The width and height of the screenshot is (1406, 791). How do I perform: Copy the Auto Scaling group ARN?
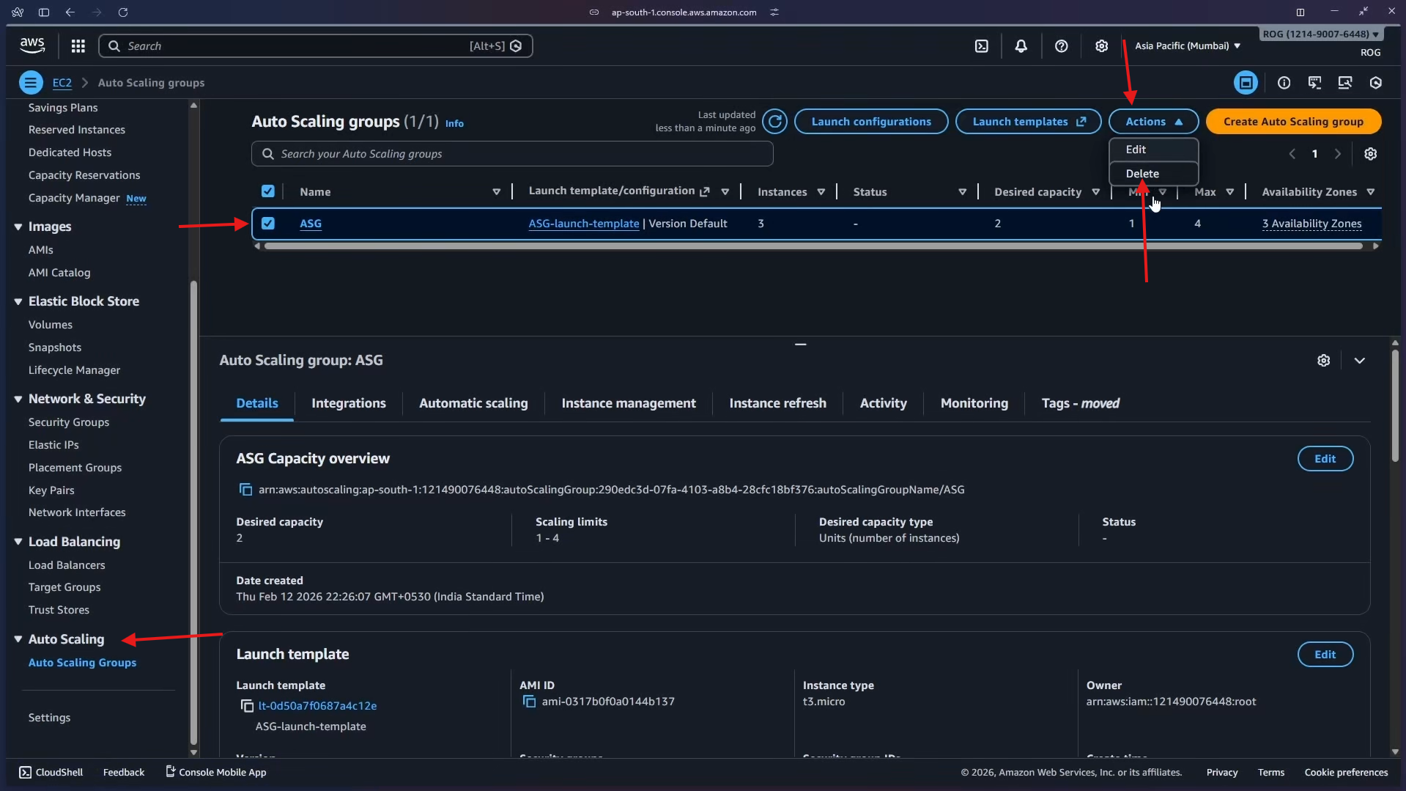point(247,490)
